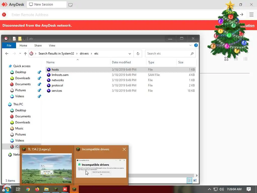Show hidden system tray icons

[x=210, y=189]
